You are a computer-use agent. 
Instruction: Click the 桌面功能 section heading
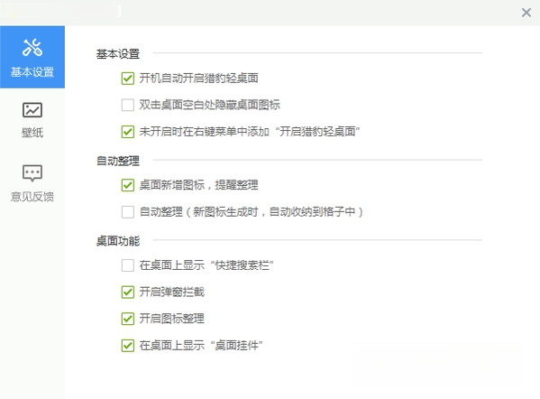tap(118, 241)
